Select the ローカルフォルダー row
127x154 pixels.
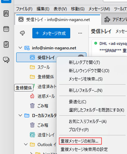click(x=44, y=115)
